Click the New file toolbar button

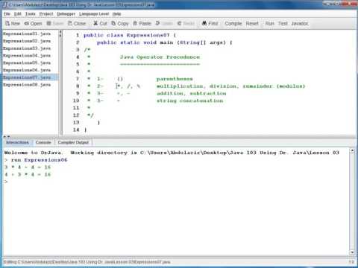(x=13, y=23)
